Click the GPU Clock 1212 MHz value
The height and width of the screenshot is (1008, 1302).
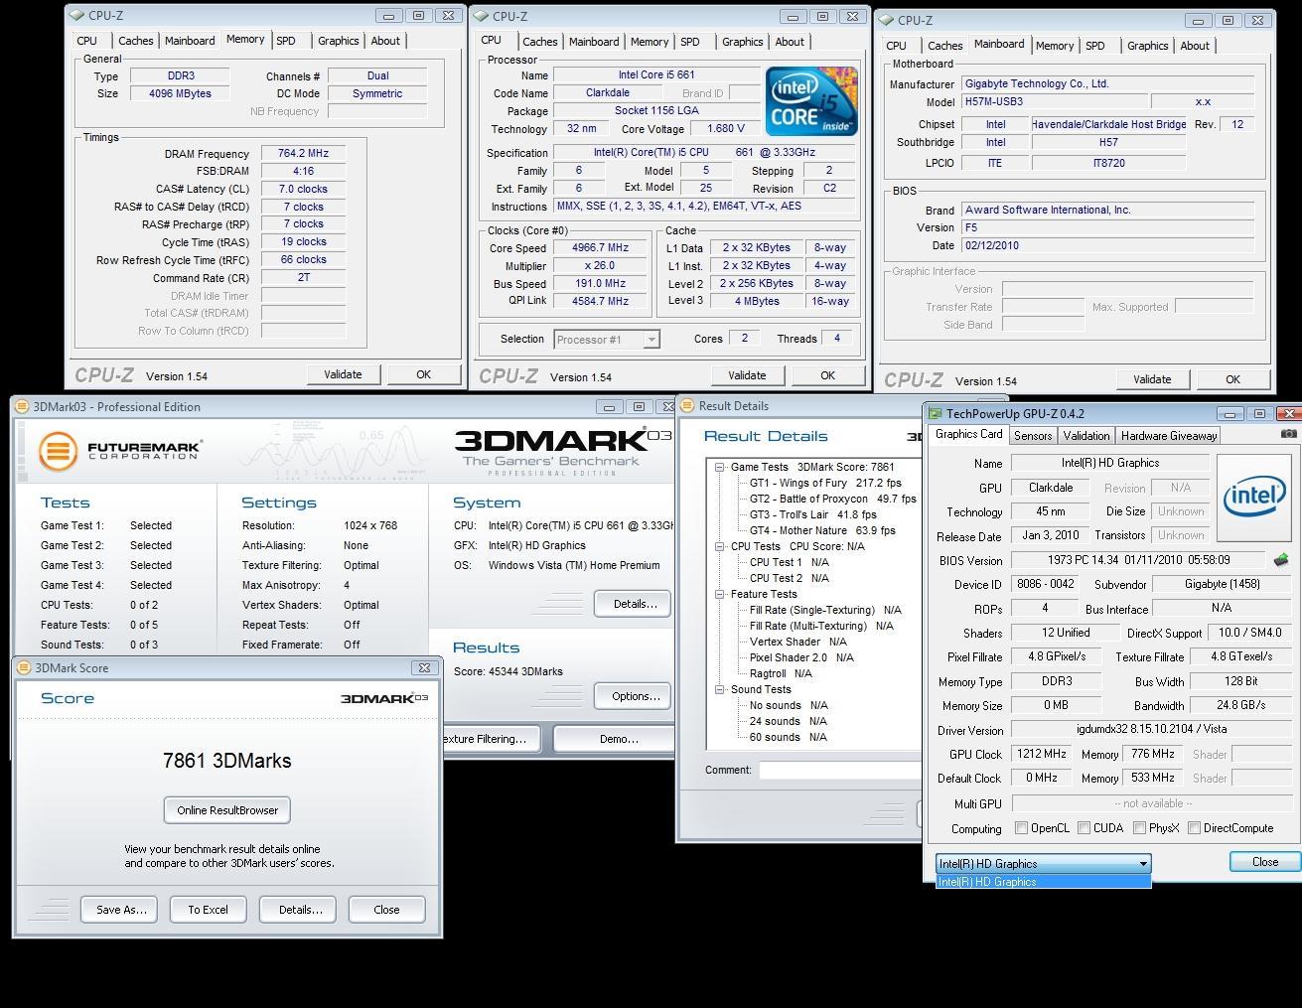pos(1042,755)
